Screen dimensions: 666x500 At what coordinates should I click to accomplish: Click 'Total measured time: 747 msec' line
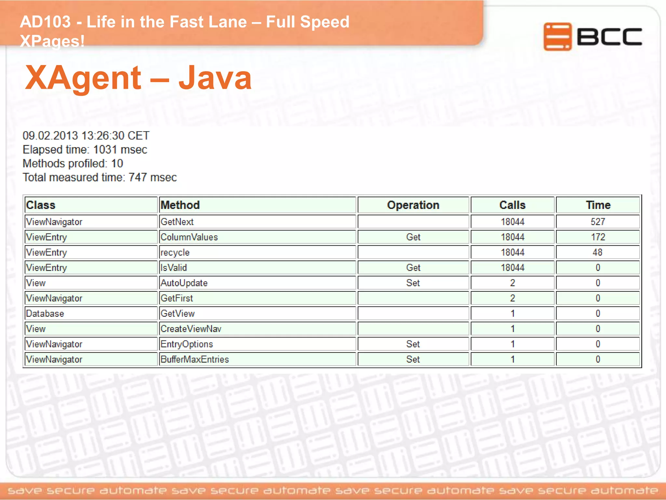tap(100, 177)
